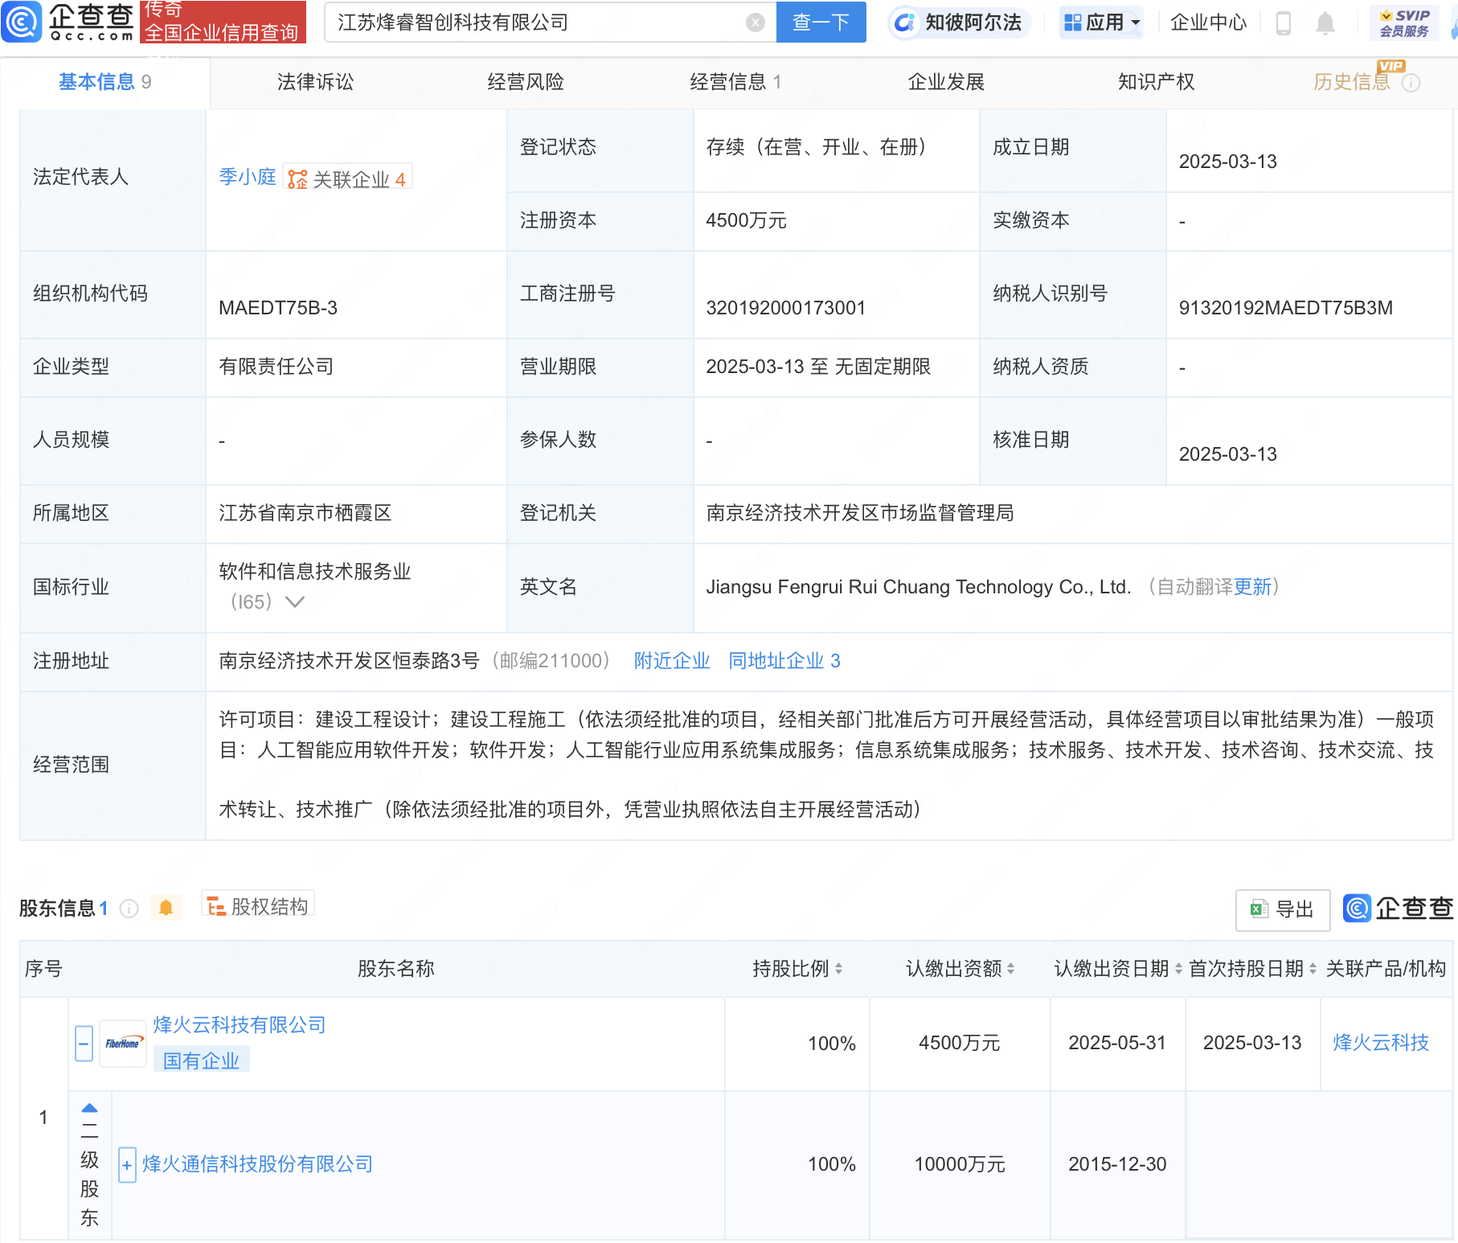Click 更新 for English name translation
The height and width of the screenshot is (1243, 1458).
(1252, 587)
